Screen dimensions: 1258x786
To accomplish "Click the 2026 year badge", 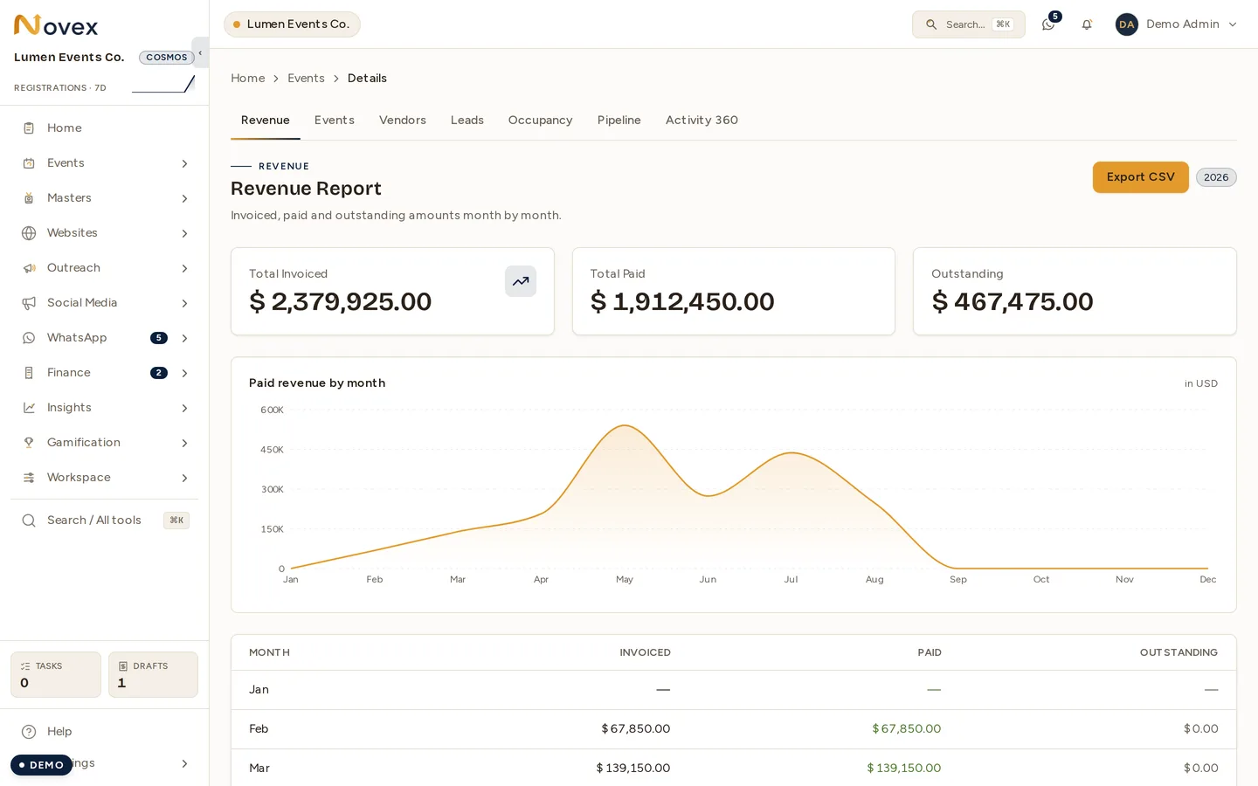I will coord(1216,177).
